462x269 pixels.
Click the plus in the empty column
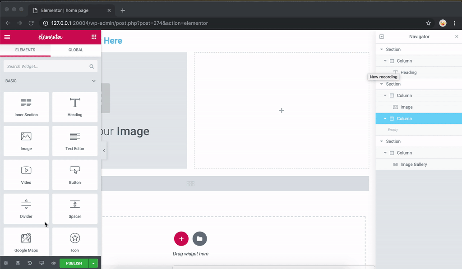click(x=282, y=110)
